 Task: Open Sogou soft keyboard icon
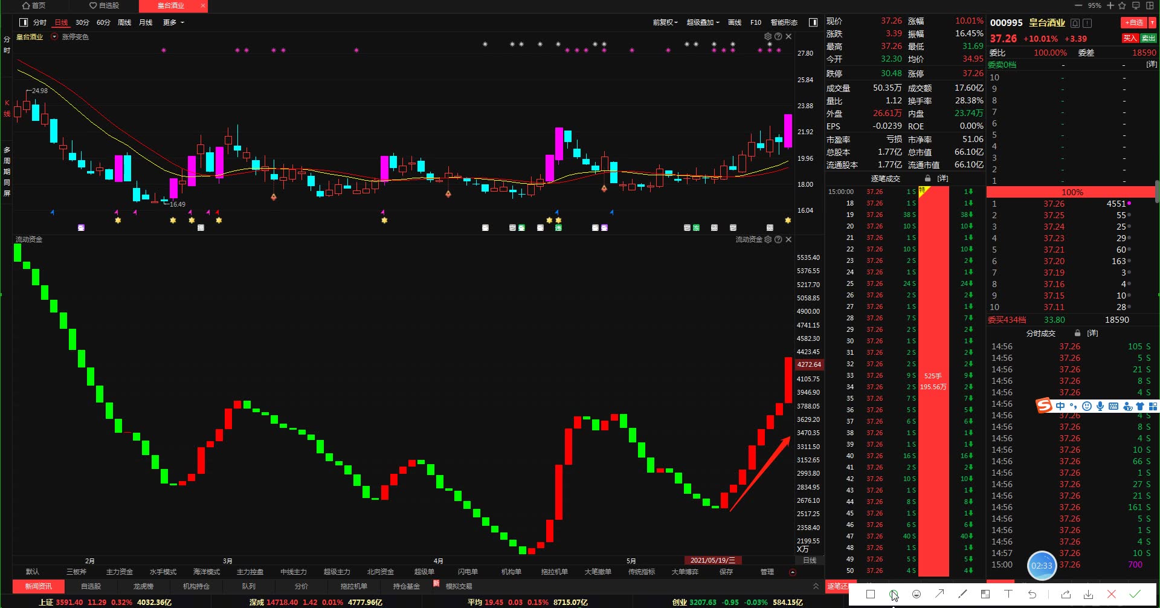tap(1113, 406)
